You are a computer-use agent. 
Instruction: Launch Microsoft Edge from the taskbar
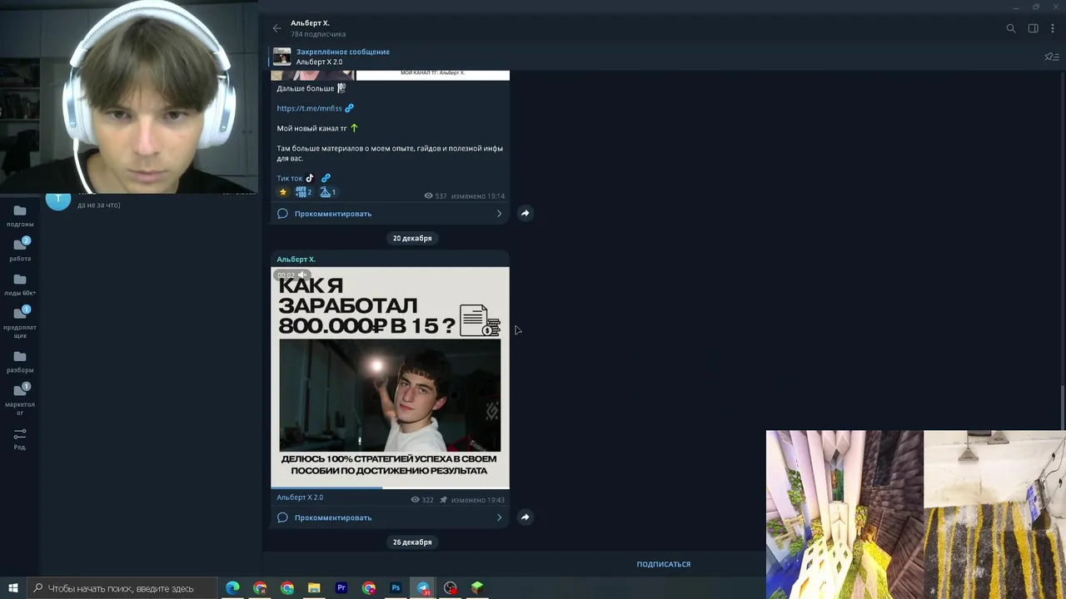coord(232,588)
